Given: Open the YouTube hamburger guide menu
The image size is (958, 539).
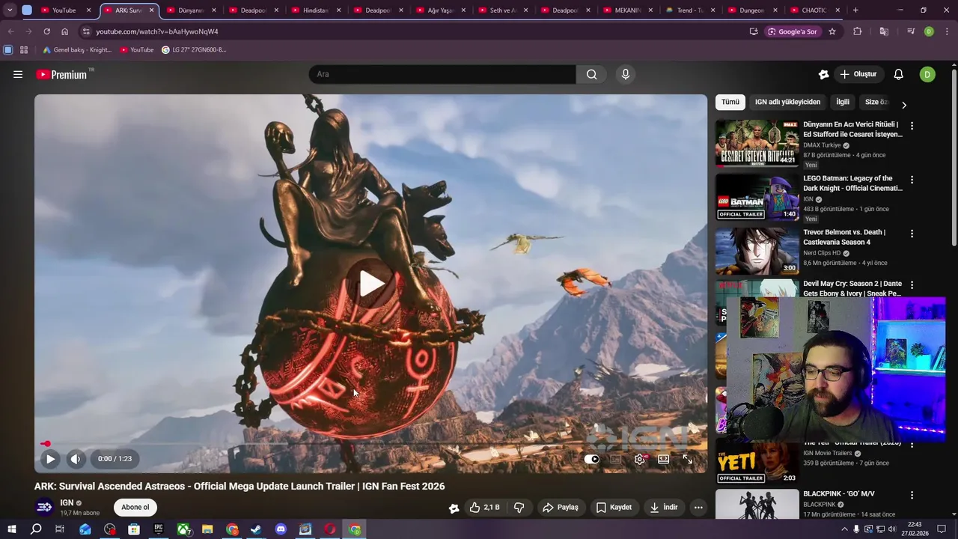Looking at the screenshot, I should click(18, 74).
